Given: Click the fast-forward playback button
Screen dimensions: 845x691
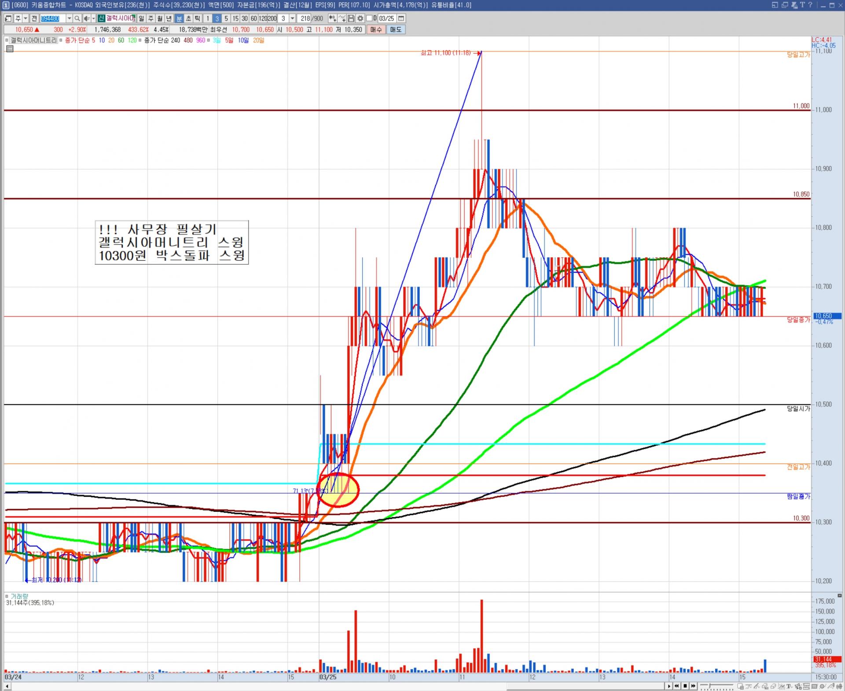Looking at the screenshot, I should 693,686.
